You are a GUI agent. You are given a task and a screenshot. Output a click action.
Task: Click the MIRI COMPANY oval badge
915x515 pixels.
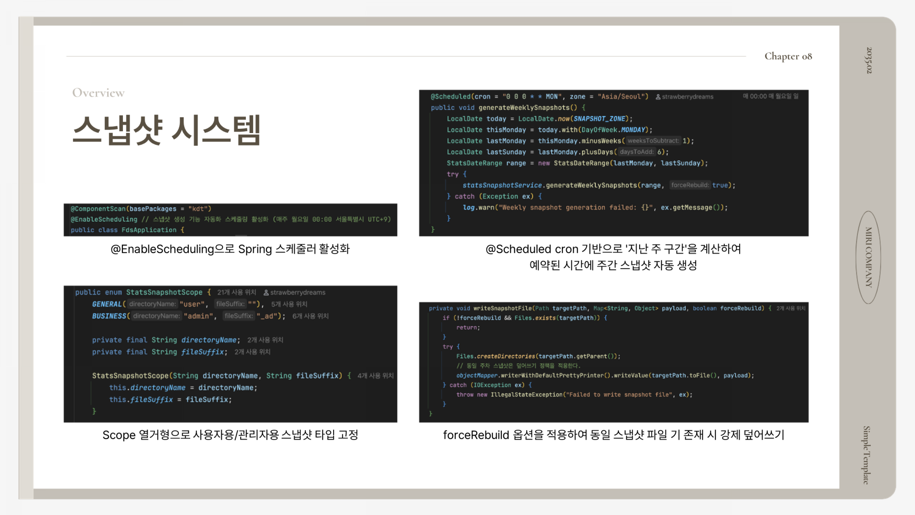coord(868,257)
